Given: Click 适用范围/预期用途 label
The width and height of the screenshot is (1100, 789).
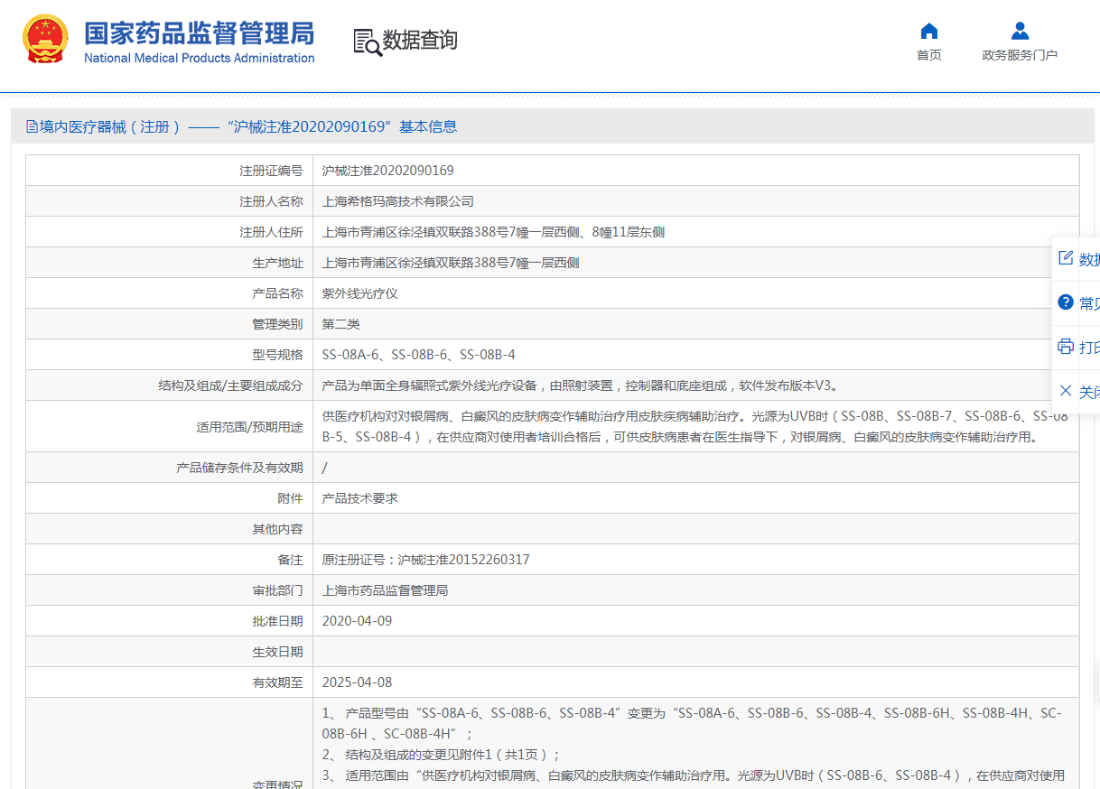Looking at the screenshot, I should 249,426.
